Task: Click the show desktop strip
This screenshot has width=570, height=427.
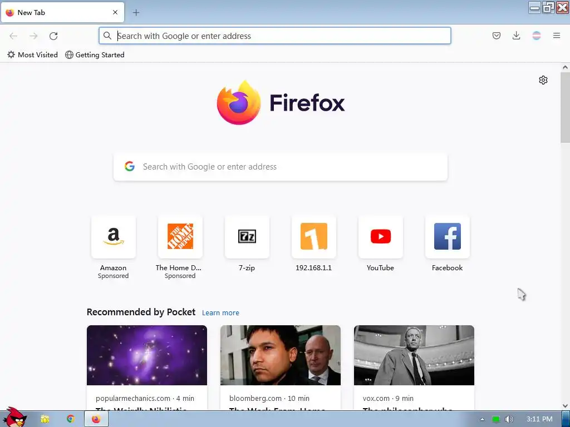Action: [x=566, y=419]
